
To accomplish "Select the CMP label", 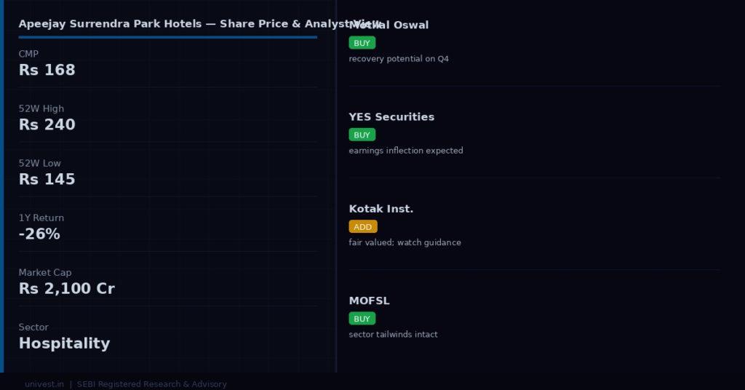I will pos(28,54).
